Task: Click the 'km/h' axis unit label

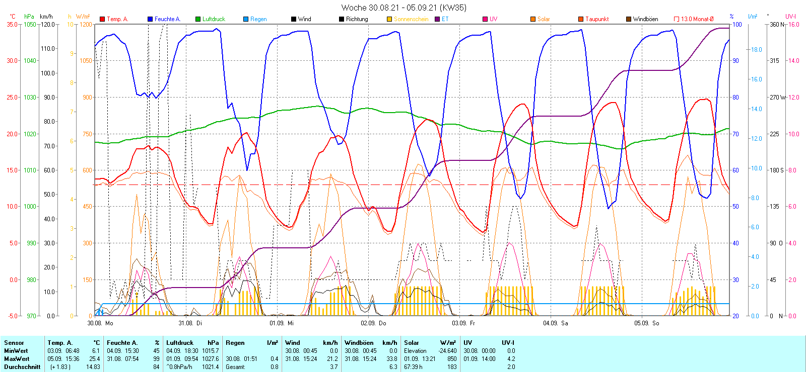Action: pyautogui.click(x=46, y=17)
